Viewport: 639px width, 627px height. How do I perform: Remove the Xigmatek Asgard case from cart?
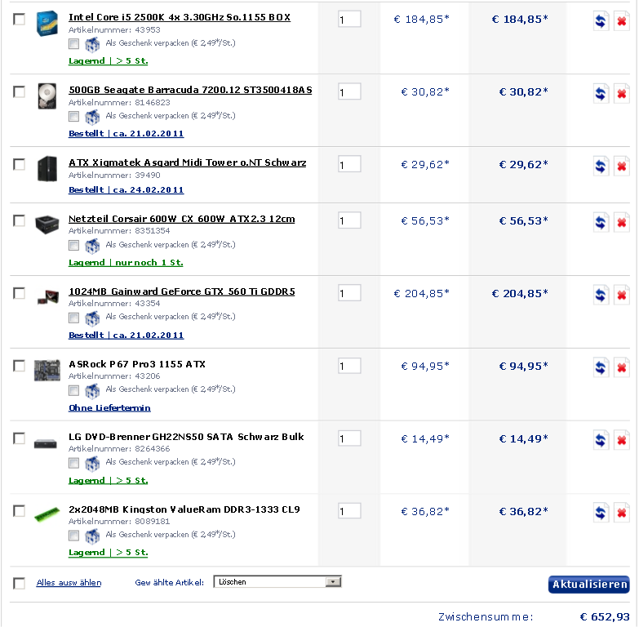[622, 166]
